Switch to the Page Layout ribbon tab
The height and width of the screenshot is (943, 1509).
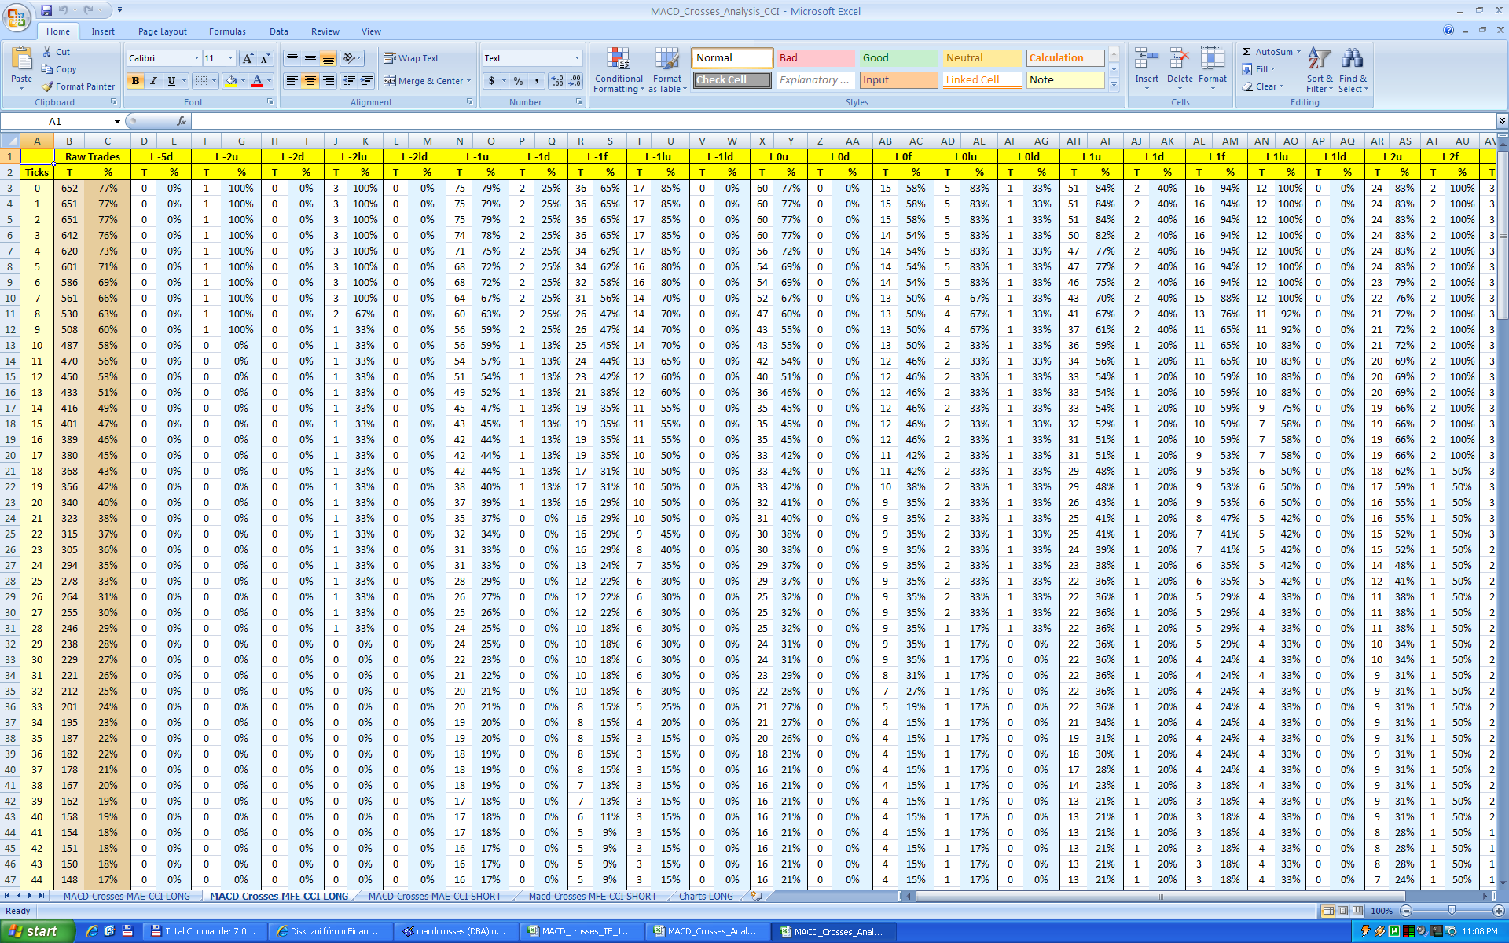coord(162,31)
